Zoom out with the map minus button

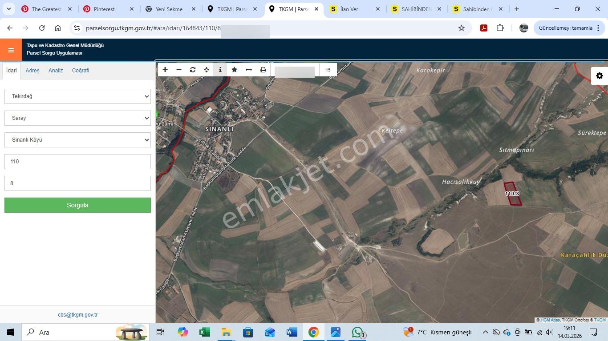(179, 70)
